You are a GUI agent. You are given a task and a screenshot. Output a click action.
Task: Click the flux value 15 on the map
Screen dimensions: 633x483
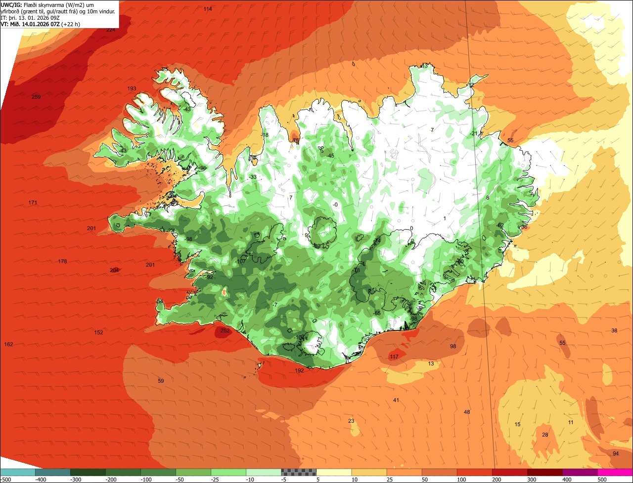point(518,424)
